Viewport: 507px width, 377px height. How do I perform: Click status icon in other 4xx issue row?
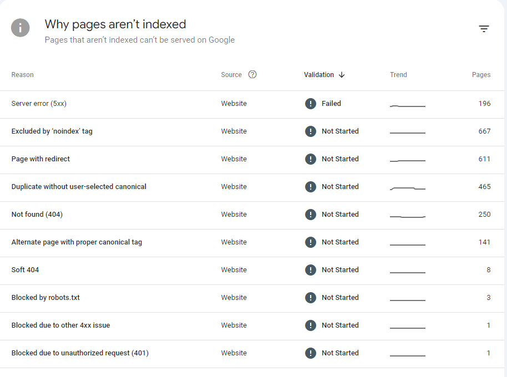311,325
